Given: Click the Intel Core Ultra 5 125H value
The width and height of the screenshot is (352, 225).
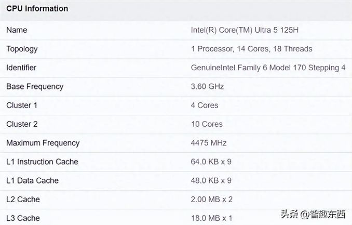Looking at the screenshot, I should coord(245,30).
